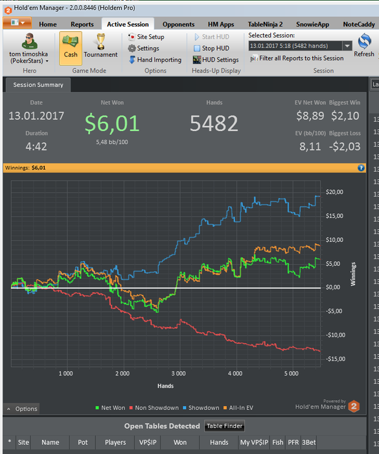Open the NoteCaddy tab

click(359, 25)
